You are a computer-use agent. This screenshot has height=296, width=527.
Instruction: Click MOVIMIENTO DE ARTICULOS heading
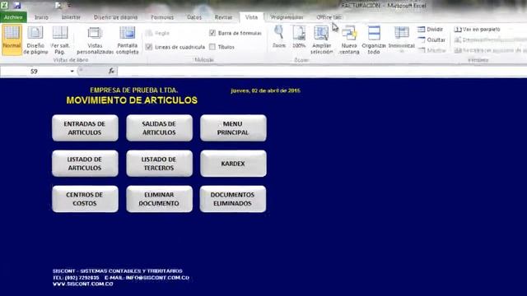[132, 100]
